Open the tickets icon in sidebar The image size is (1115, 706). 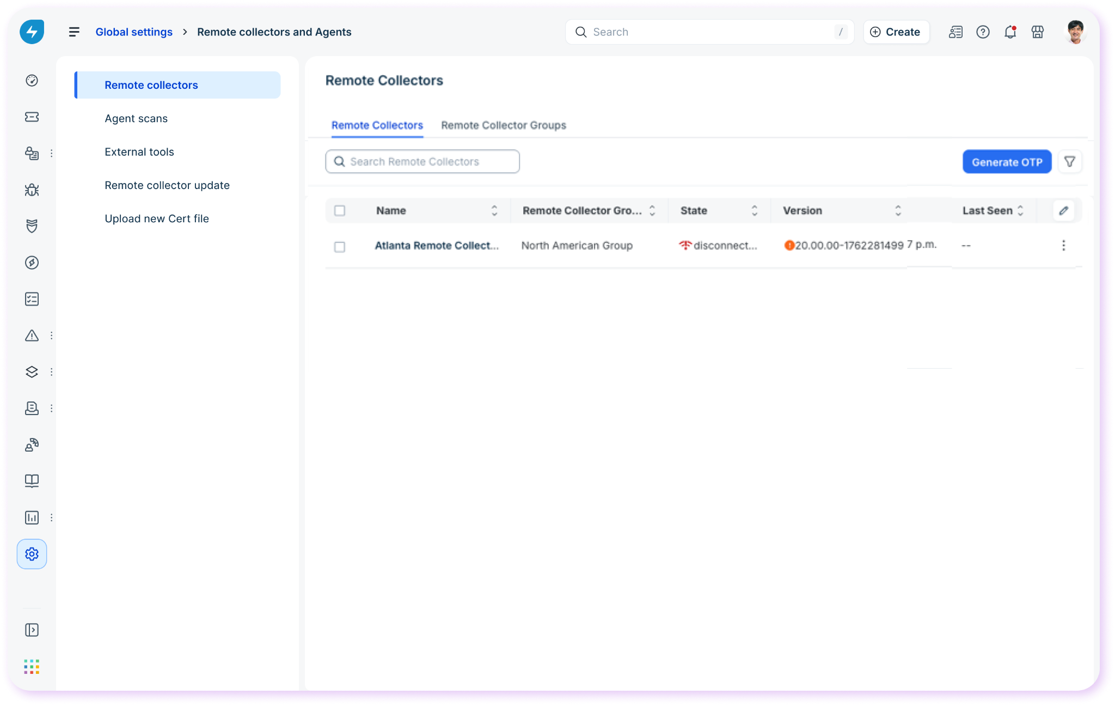pos(32,117)
